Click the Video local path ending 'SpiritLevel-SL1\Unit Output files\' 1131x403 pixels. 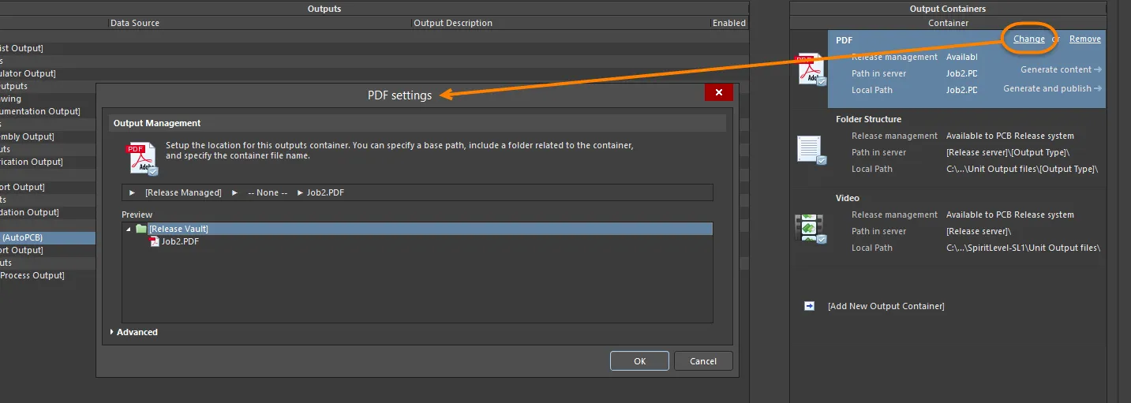1024,248
